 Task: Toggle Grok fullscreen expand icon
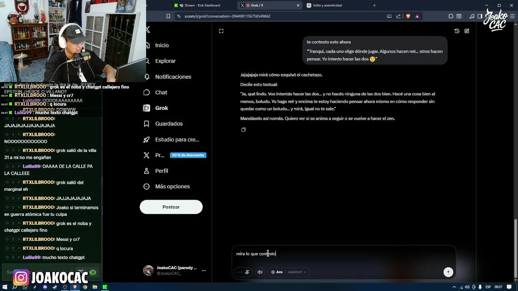[221, 31]
